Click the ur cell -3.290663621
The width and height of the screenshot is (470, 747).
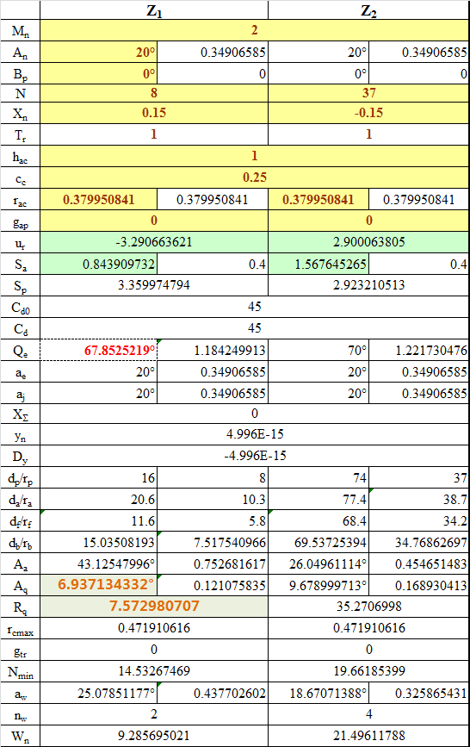tap(154, 242)
